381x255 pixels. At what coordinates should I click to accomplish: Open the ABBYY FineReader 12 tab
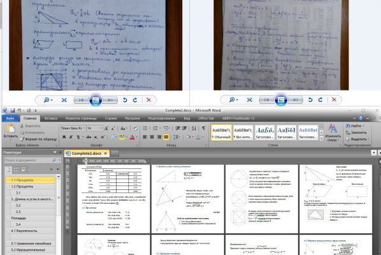pos(238,119)
